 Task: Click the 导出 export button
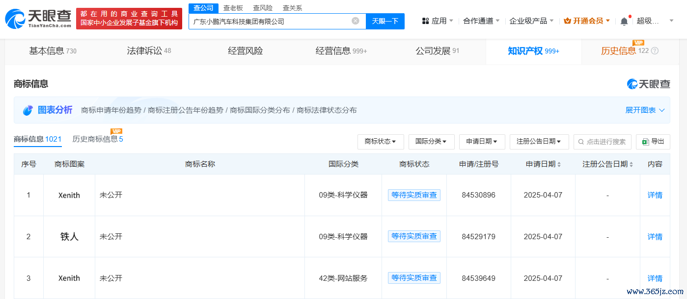click(653, 142)
